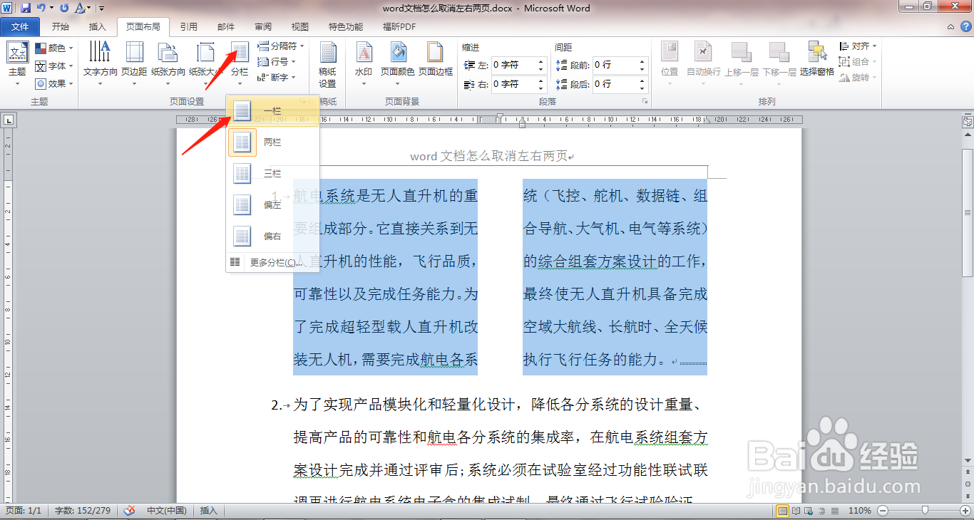Click the zoom out minus button
Viewport: 974px width, 520px height.
[x=883, y=511]
